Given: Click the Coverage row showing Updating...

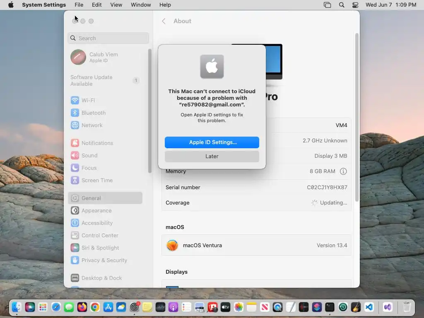Looking at the screenshot, I should point(256,202).
